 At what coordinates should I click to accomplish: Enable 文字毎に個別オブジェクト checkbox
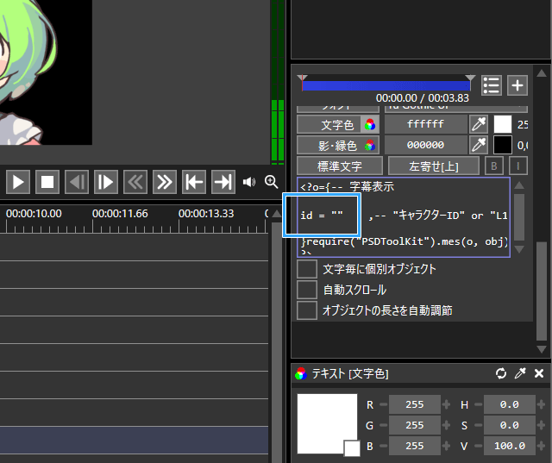coord(307,269)
